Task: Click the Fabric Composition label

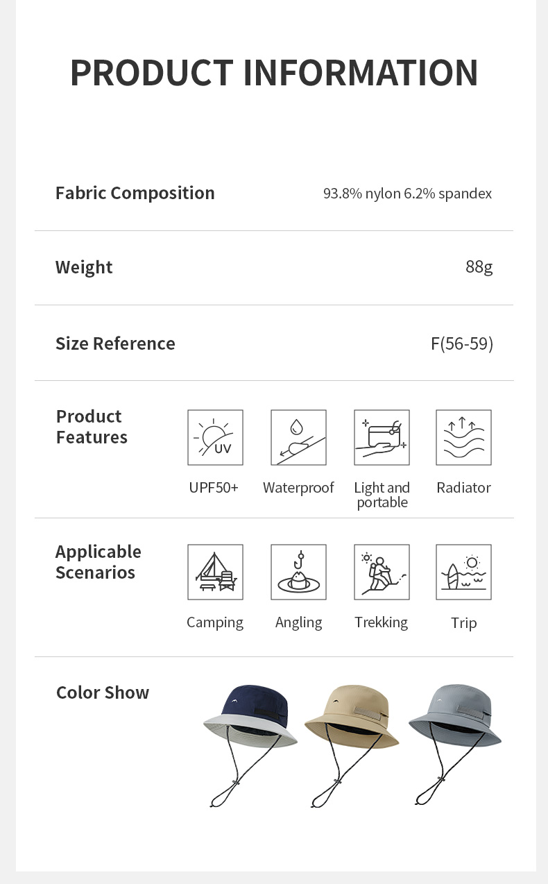Action: (x=135, y=193)
